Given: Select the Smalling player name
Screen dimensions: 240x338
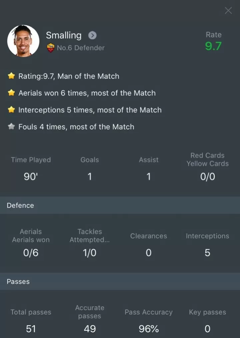Looking at the screenshot, I should click(64, 35).
